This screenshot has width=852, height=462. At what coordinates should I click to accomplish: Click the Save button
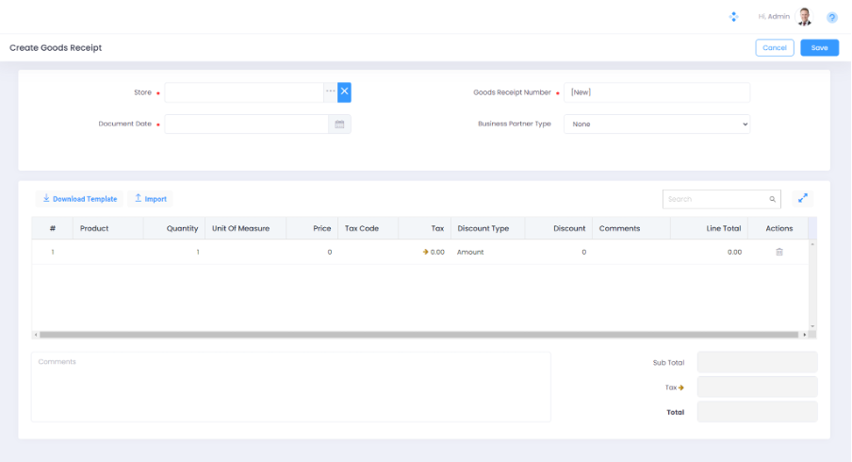pos(819,47)
